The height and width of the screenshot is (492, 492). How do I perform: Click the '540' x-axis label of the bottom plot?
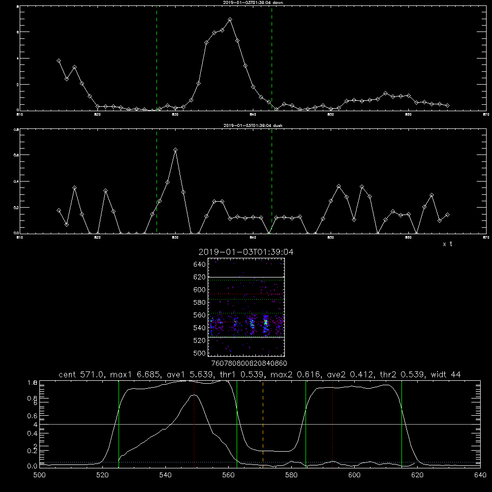[x=165, y=475]
